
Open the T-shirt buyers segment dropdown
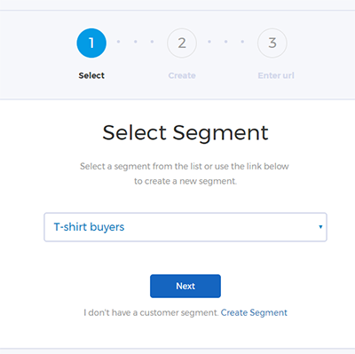(185, 227)
